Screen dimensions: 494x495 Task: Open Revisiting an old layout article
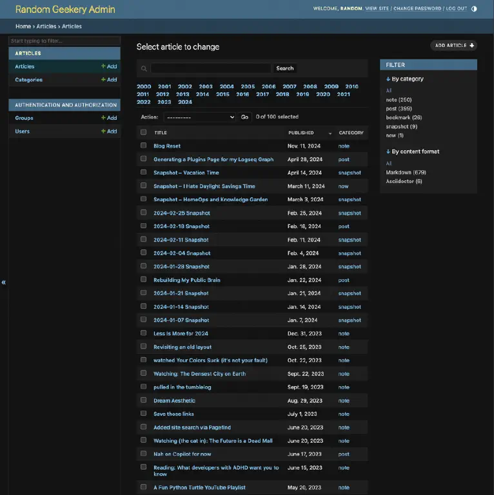(x=183, y=347)
